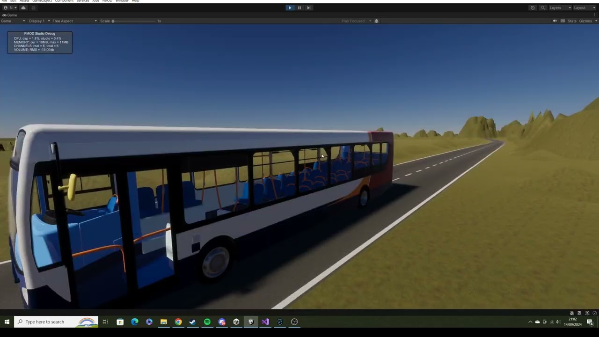Open the Component menu

pos(64,1)
